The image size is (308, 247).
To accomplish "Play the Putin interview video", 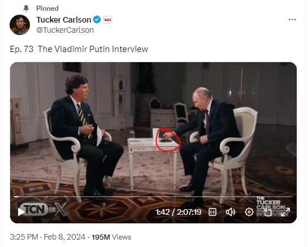I will coord(21,212).
